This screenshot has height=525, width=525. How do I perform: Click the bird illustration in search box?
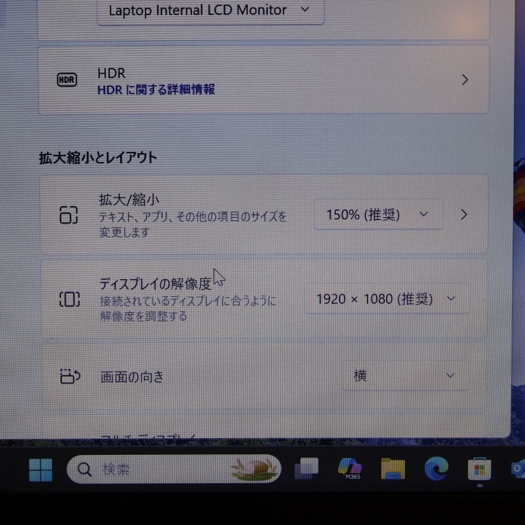tap(255, 469)
